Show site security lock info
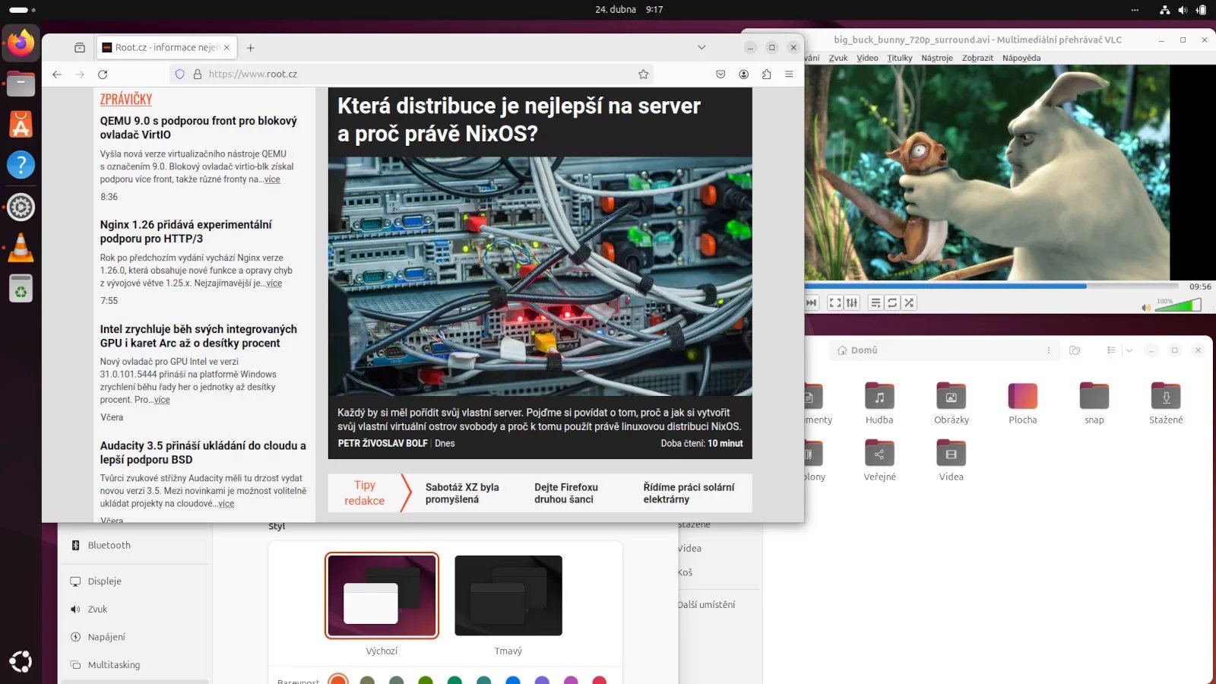The image size is (1216, 684). (198, 74)
